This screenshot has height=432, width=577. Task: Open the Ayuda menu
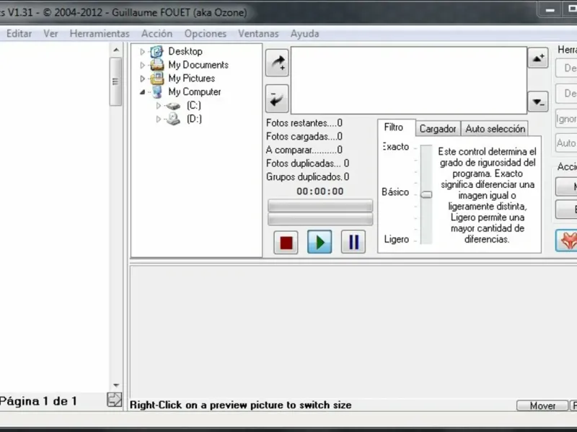pyautogui.click(x=304, y=34)
